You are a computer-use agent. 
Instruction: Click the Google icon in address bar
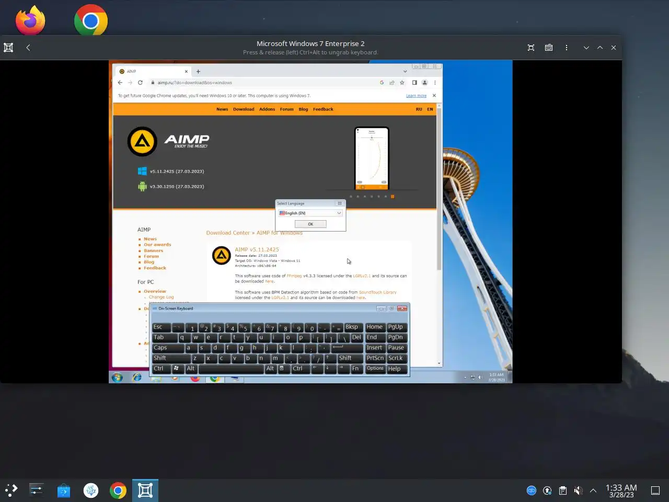[382, 83]
